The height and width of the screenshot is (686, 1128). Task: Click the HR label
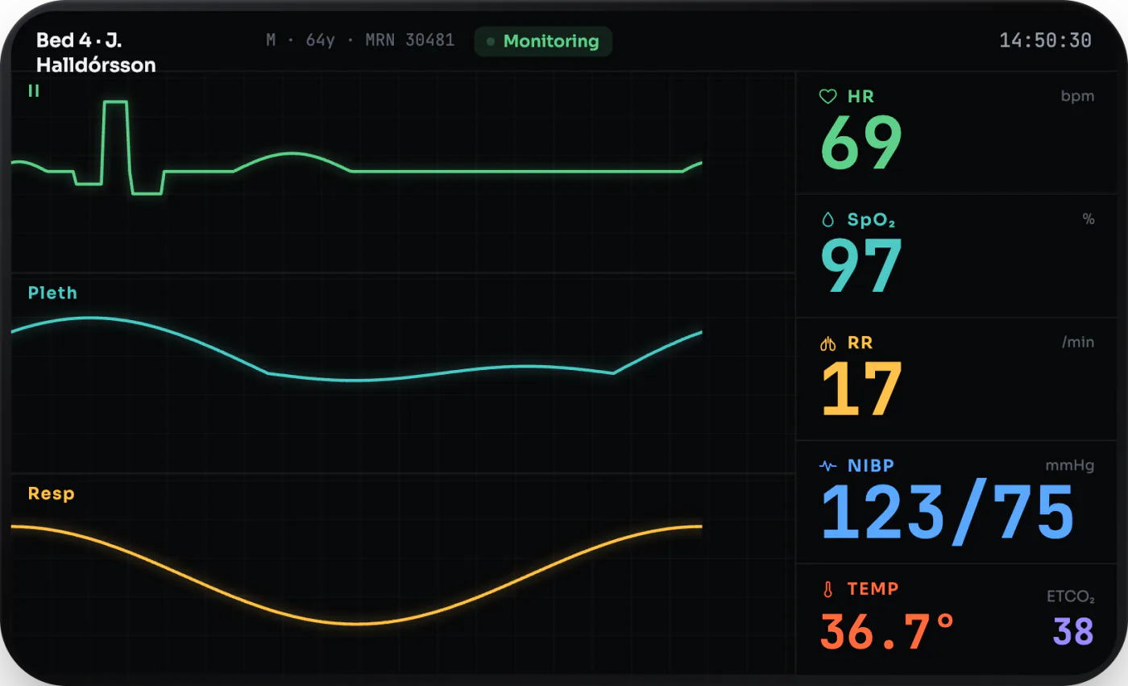click(861, 97)
